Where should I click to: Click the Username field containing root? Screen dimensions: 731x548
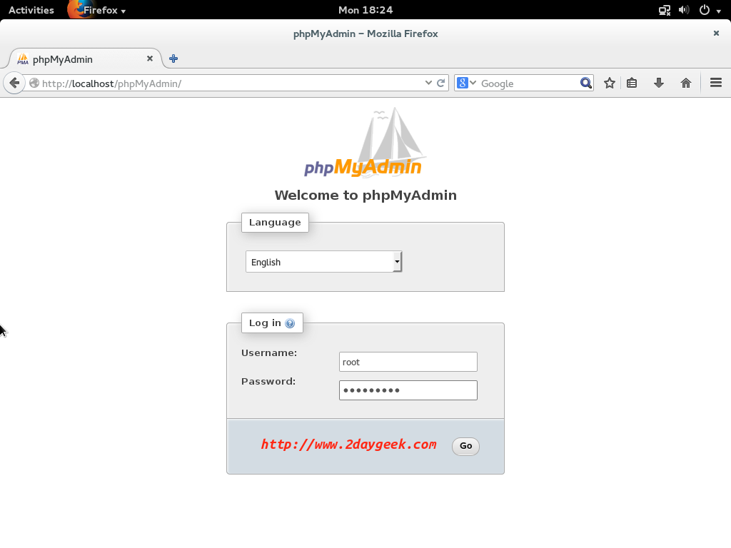click(x=408, y=362)
